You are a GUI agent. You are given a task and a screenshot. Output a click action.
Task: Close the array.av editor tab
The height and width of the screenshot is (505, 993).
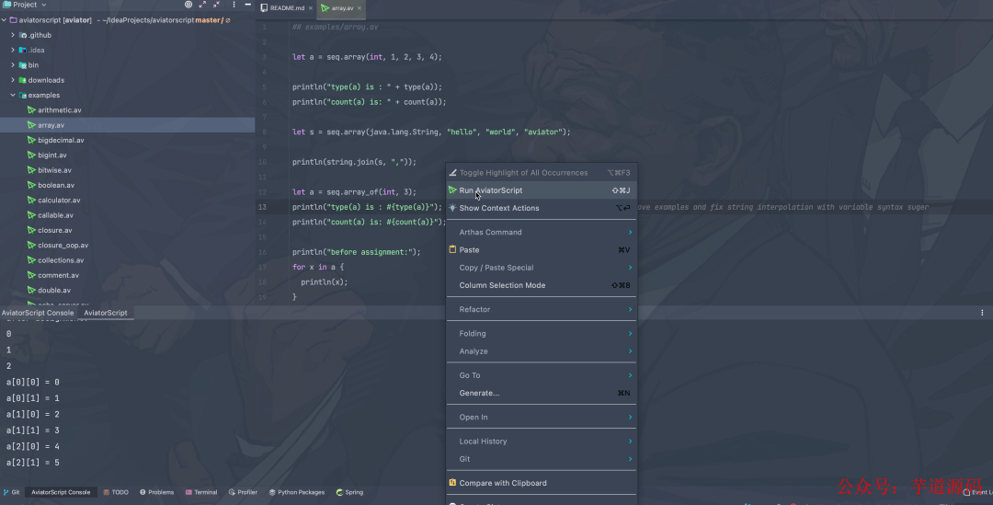(360, 8)
